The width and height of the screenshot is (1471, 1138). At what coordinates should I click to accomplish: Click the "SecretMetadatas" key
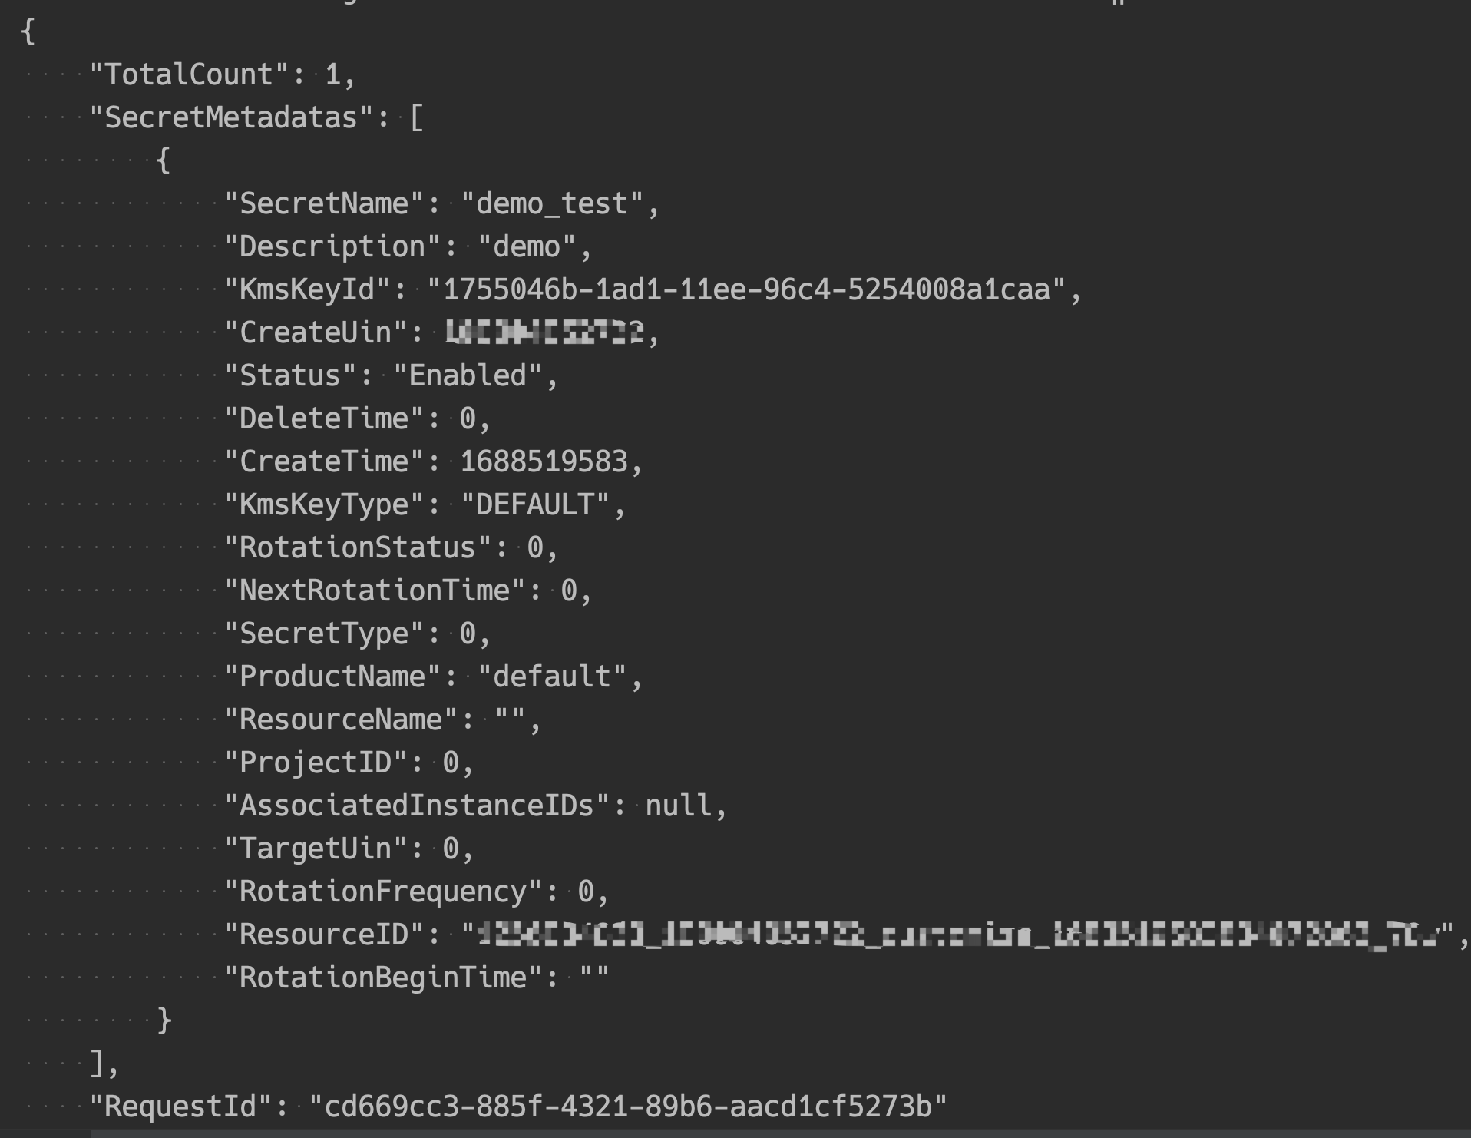click(231, 118)
